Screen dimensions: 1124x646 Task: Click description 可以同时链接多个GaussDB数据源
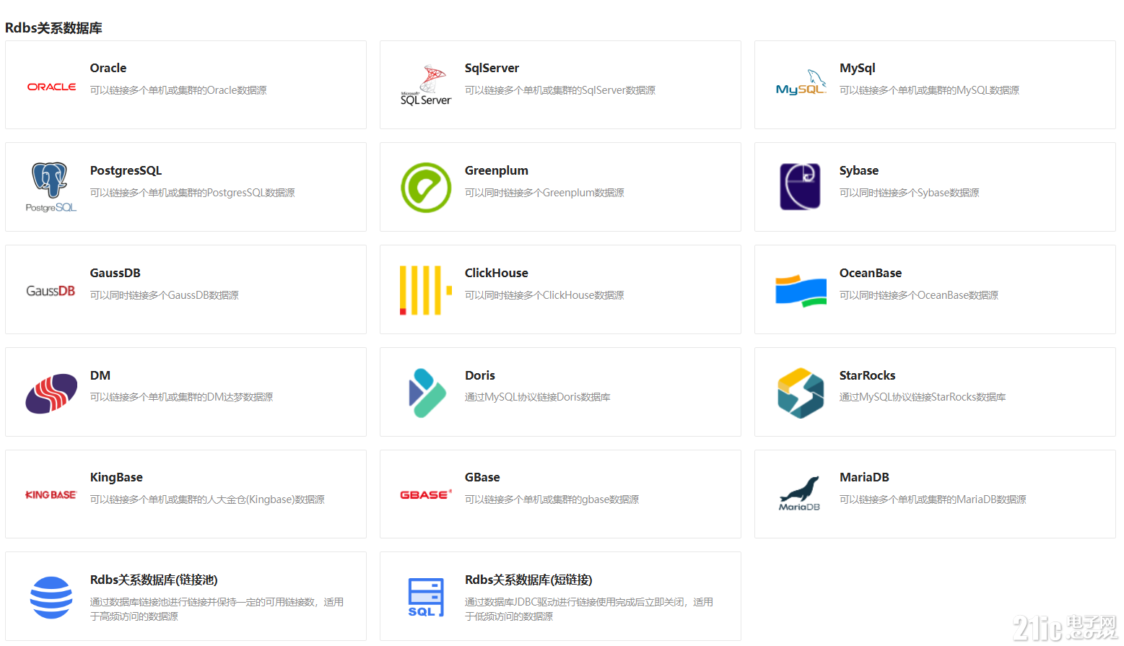click(164, 295)
